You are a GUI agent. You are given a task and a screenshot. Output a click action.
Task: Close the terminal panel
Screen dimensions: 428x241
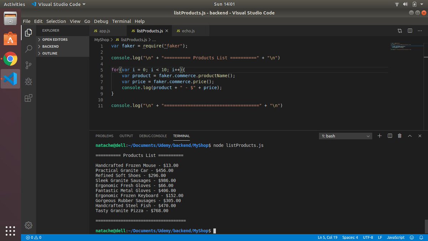420,136
